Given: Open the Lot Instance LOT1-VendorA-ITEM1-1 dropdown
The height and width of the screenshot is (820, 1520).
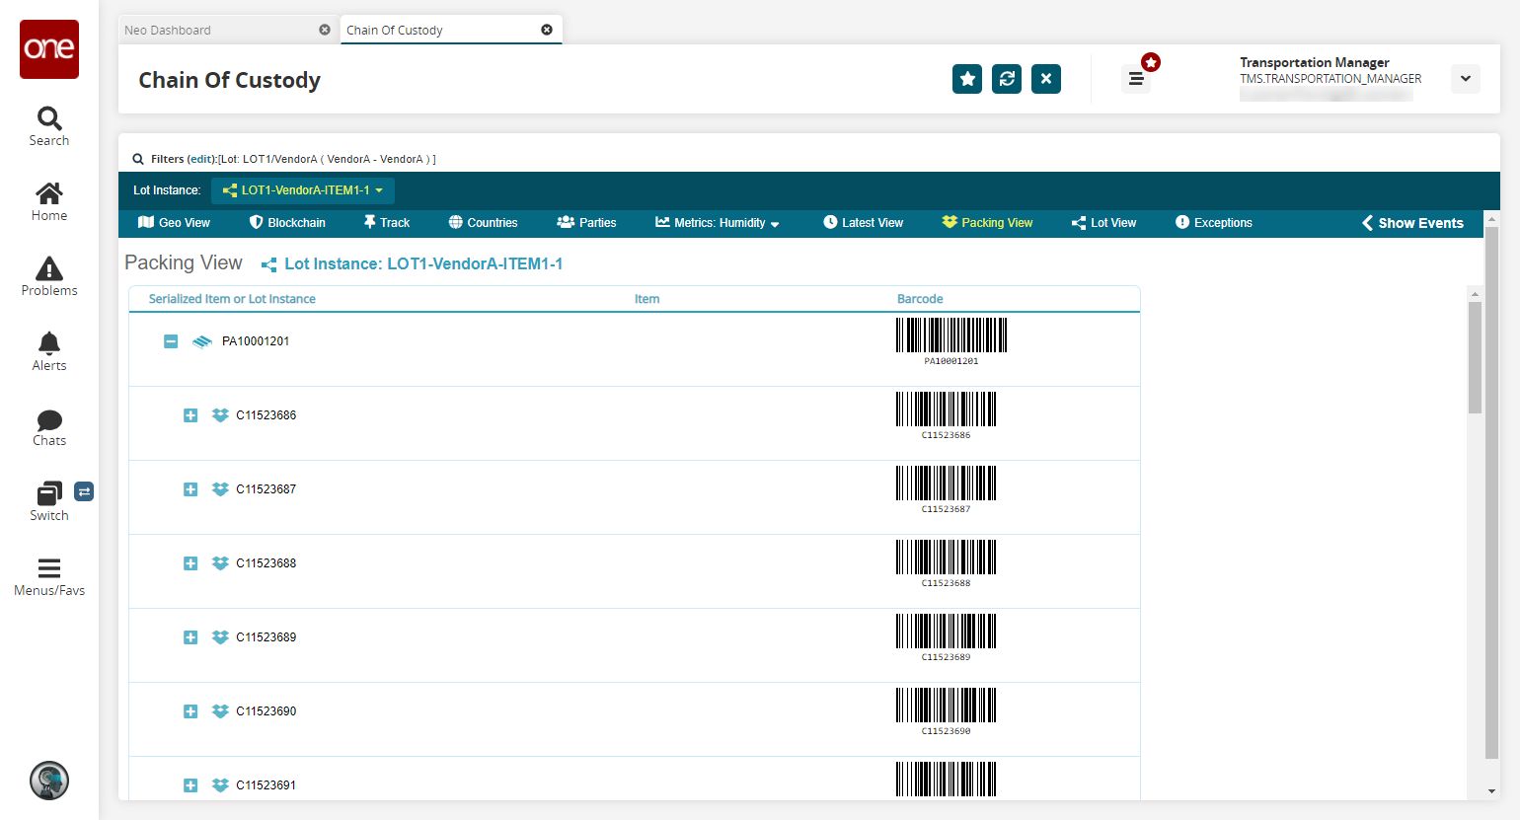Looking at the screenshot, I should [303, 190].
